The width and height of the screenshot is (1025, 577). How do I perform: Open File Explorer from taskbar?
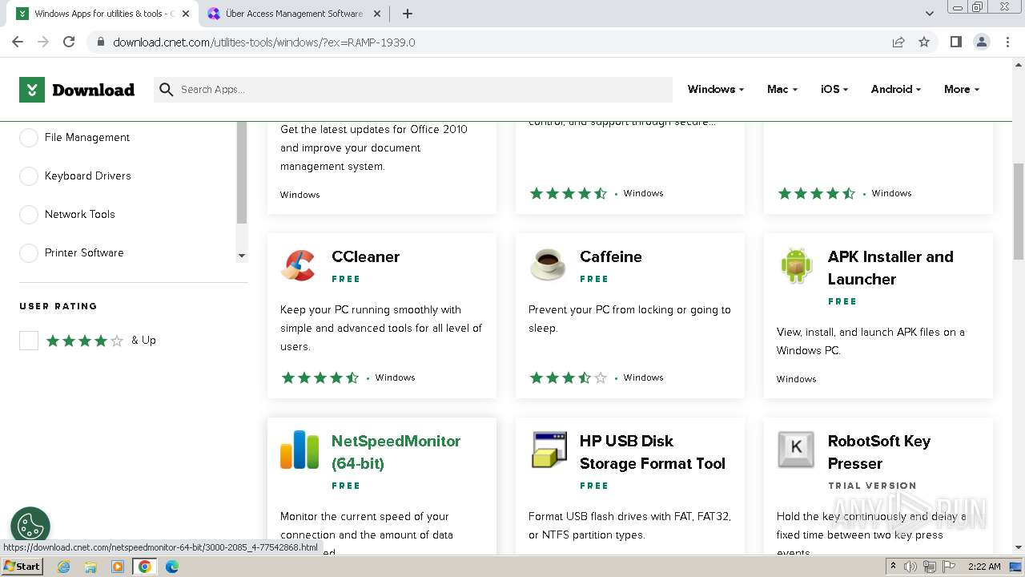click(90, 567)
